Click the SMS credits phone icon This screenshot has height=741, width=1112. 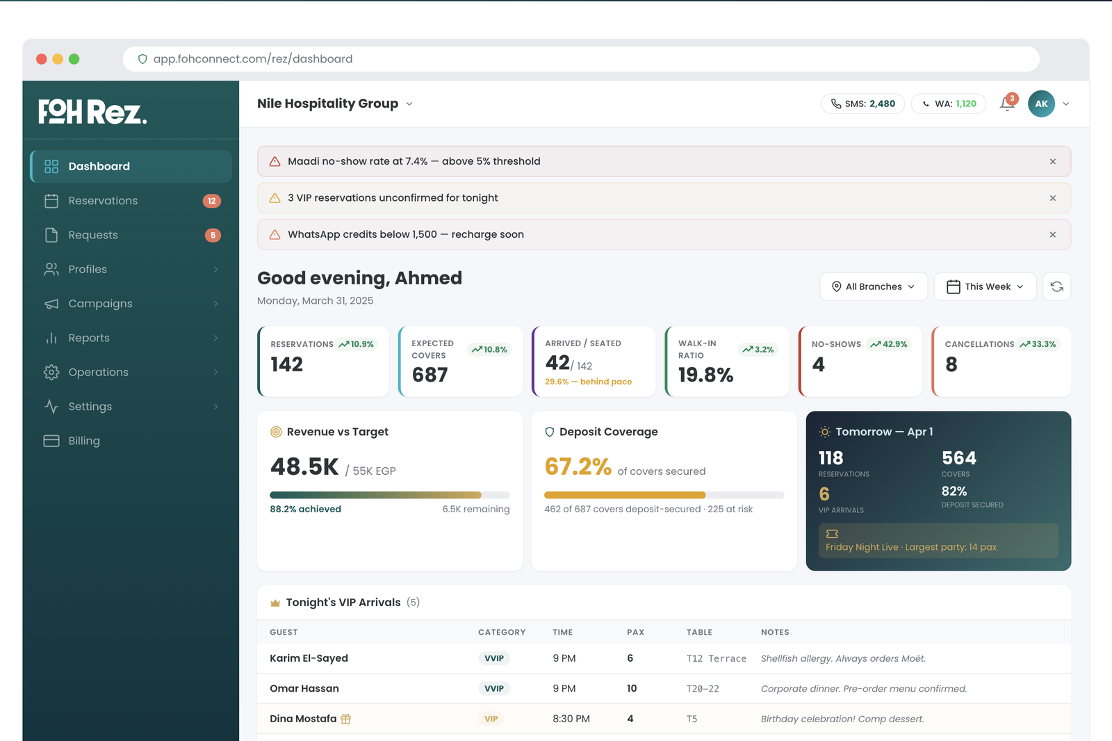[x=836, y=103]
